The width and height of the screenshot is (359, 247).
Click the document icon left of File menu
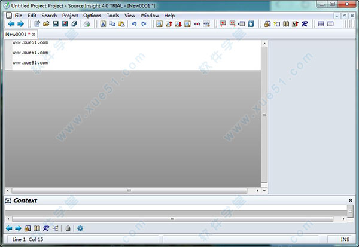point(9,16)
